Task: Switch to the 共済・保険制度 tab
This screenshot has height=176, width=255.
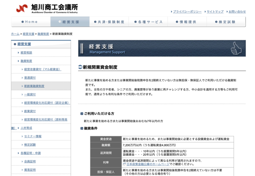Action: pos(109,22)
